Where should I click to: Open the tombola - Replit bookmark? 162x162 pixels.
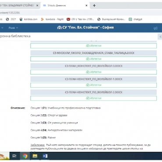(52, 19)
